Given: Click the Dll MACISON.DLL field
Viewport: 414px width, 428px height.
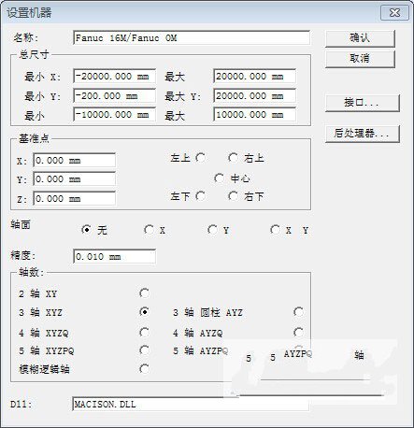Looking at the screenshot, I should coord(191,404).
